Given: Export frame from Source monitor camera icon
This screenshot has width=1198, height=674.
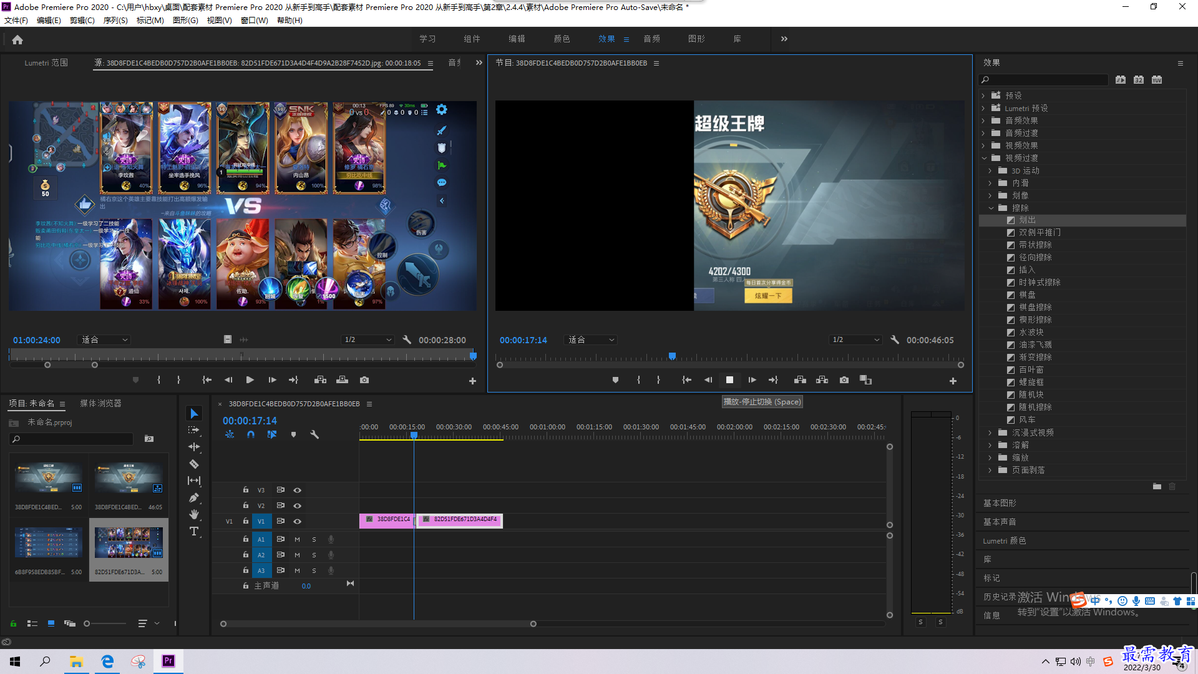Looking at the screenshot, I should pyautogui.click(x=364, y=380).
